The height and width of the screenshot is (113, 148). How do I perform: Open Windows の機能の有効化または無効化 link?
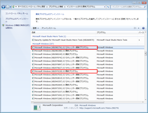[17, 27]
